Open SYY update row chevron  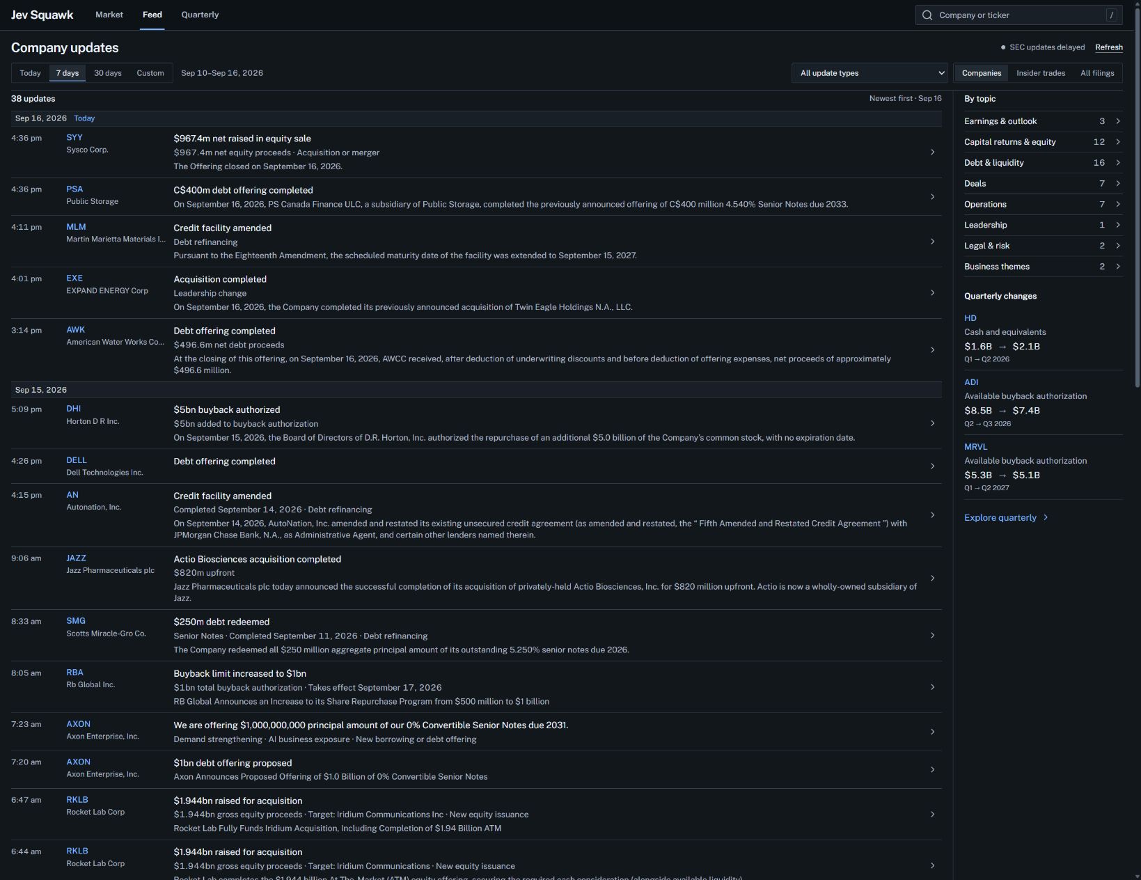coord(932,152)
